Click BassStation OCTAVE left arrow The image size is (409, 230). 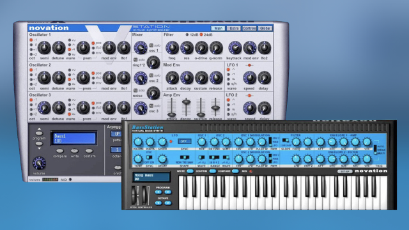coord(158,203)
